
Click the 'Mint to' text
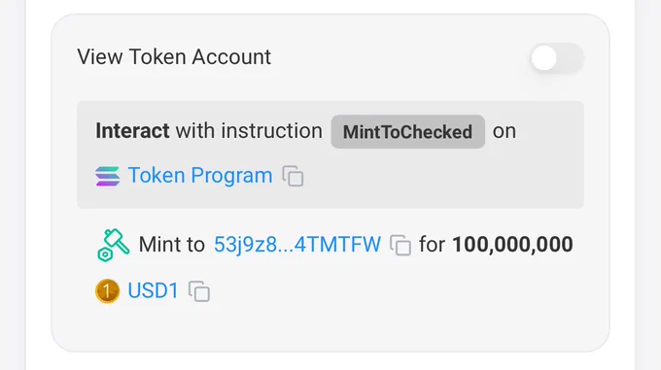point(172,245)
